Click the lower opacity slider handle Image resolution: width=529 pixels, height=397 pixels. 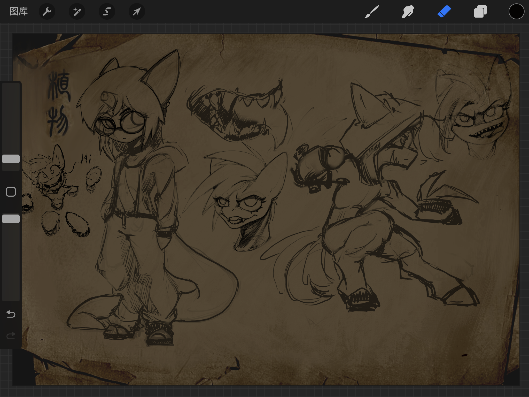(11, 219)
